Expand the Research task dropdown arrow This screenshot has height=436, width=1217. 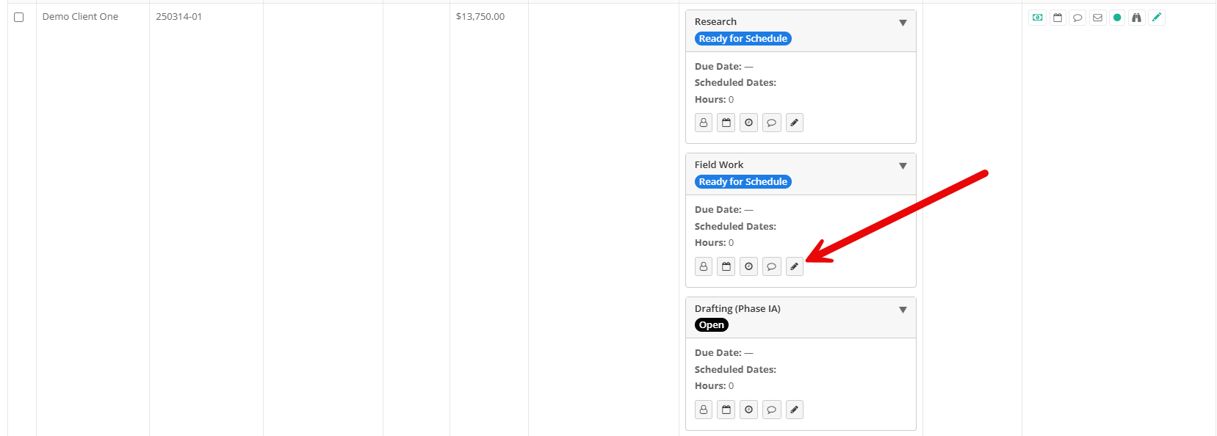(x=903, y=23)
